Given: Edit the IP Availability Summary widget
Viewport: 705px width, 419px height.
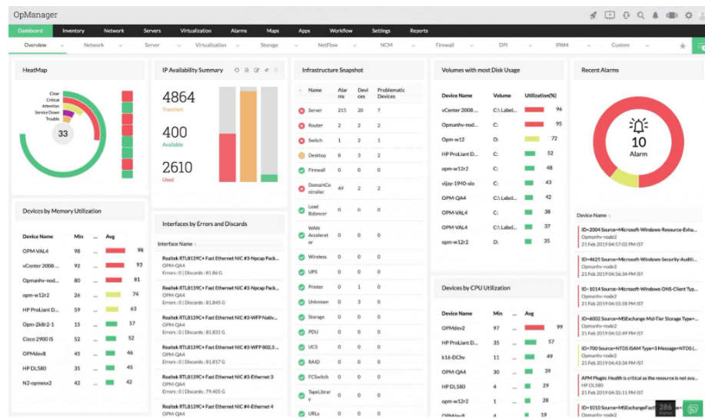Looking at the screenshot, I should 257,70.
